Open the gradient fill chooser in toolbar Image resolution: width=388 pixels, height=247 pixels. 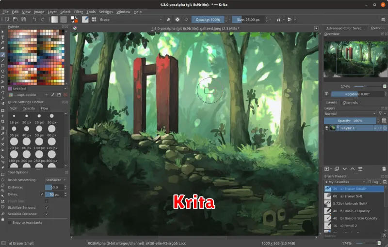click(55, 19)
